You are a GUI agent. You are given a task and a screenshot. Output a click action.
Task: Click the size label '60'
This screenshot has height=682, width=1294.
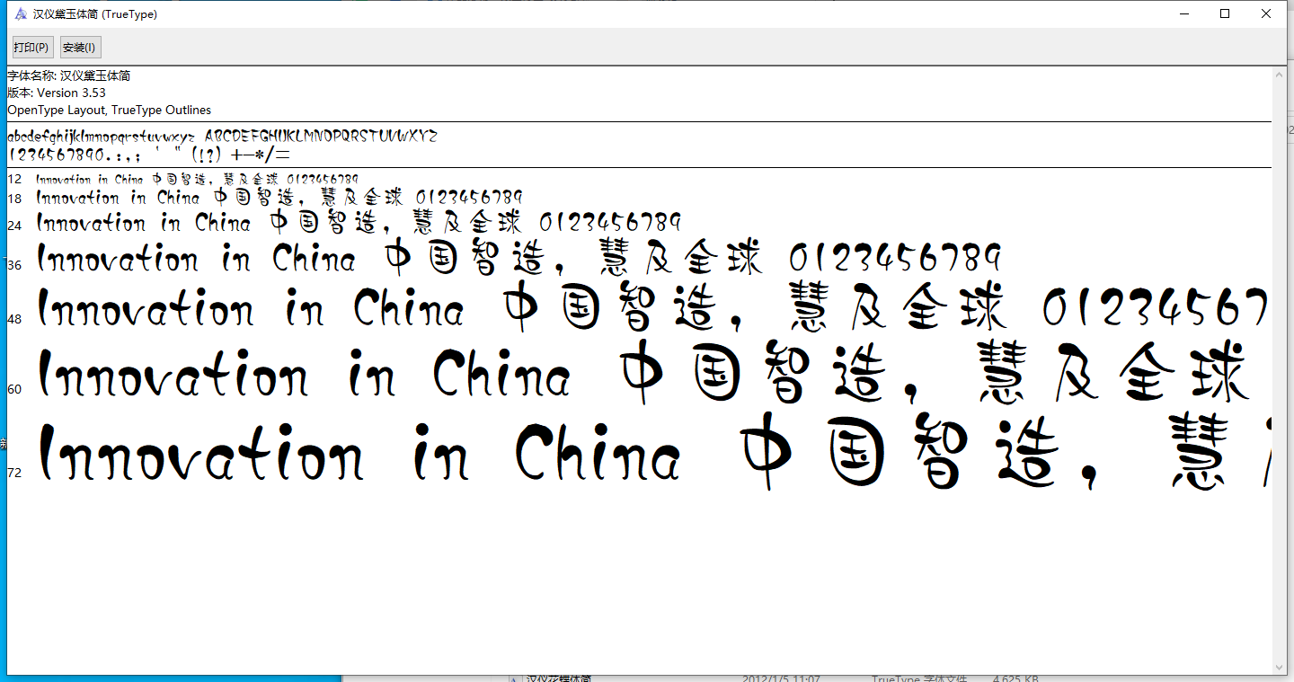[14, 389]
